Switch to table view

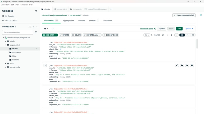point(193,35)
